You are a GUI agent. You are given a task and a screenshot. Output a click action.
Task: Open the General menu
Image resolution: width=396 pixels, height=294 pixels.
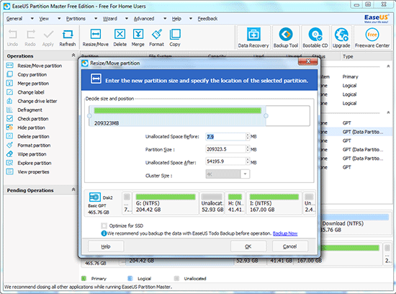click(x=14, y=19)
